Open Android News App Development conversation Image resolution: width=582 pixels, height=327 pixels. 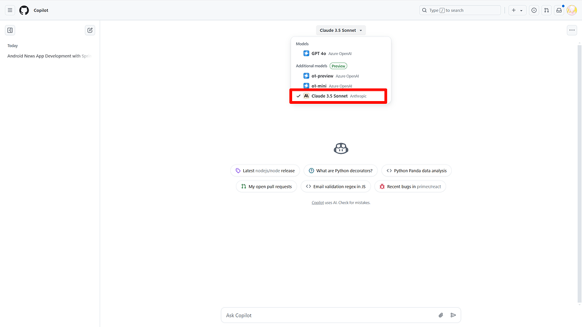(49, 56)
